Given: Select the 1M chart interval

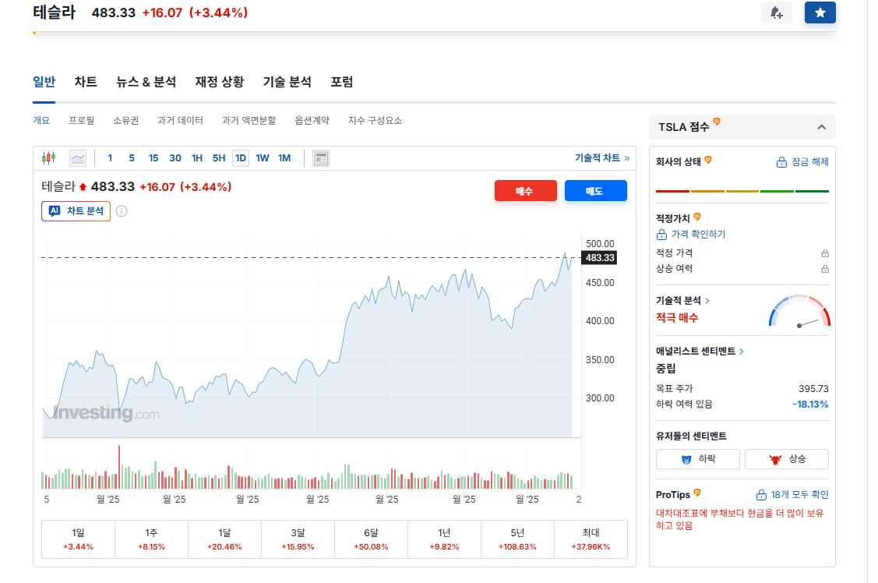Looking at the screenshot, I should pyautogui.click(x=284, y=158).
